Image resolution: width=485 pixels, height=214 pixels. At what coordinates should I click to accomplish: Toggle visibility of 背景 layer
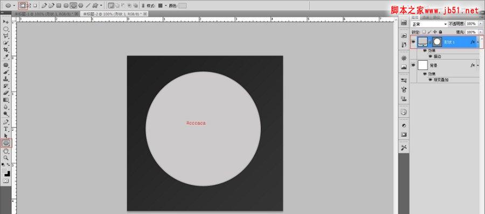tap(413, 65)
